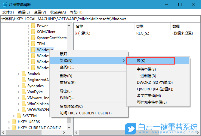This screenshot has width=201, height=136.
Task: Click the 名称 column header
Action: click(104, 26)
